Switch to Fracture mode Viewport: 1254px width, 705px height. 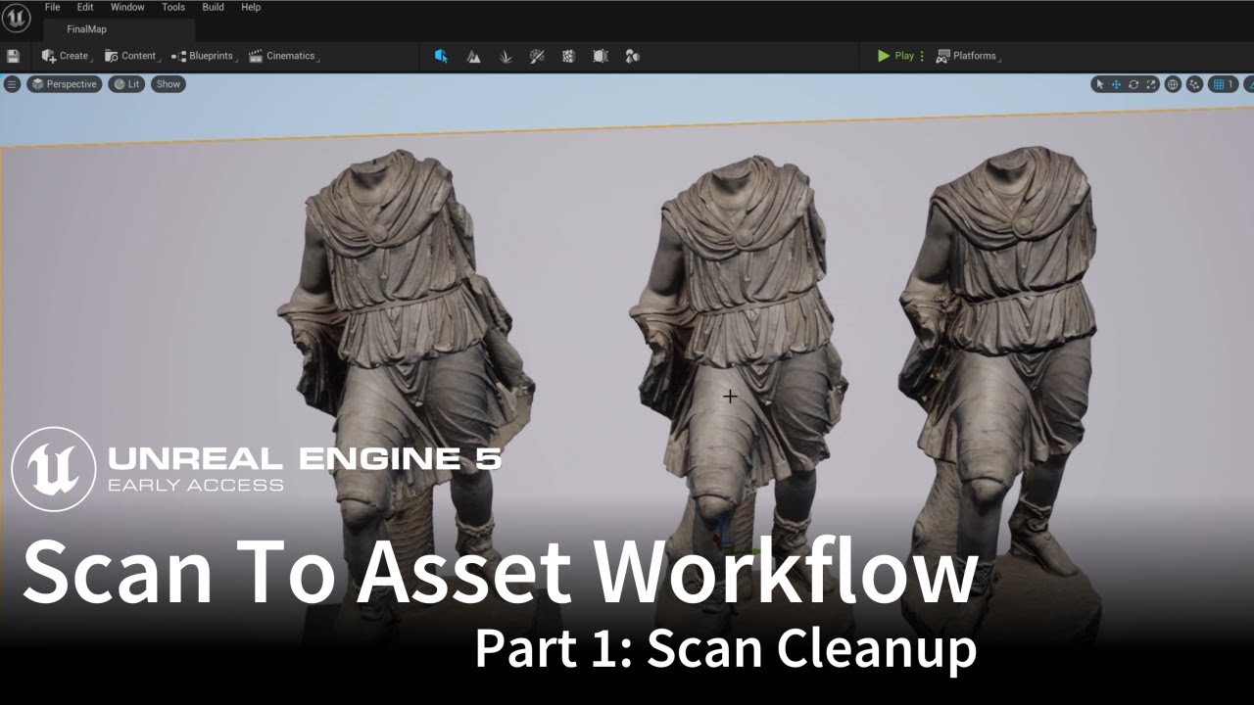(568, 56)
